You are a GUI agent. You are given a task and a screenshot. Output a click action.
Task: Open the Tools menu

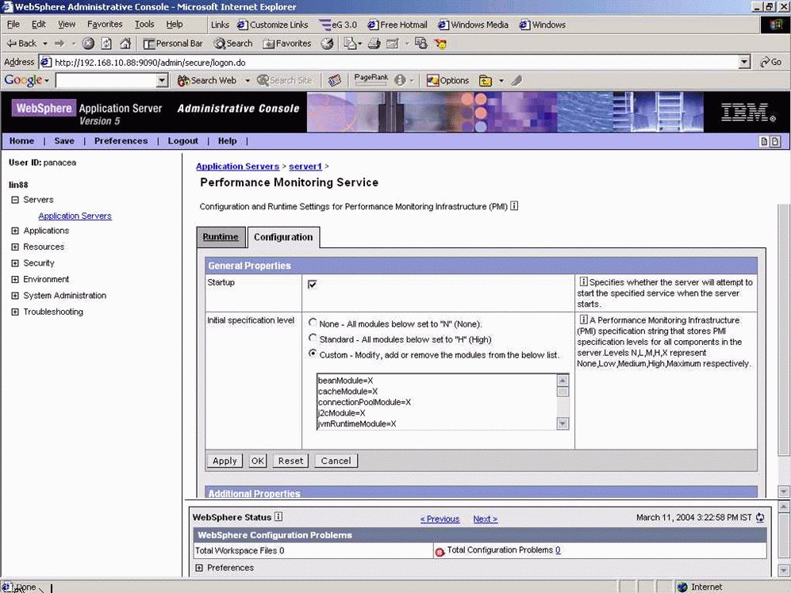click(x=144, y=25)
